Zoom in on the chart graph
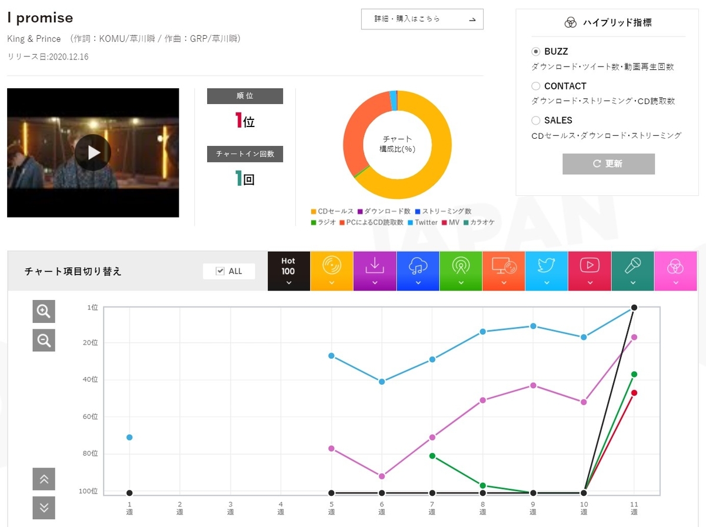The width and height of the screenshot is (706, 527). click(44, 312)
